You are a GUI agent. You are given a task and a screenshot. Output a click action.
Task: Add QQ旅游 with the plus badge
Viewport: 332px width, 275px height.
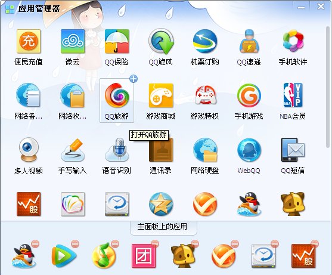[x=134, y=79]
